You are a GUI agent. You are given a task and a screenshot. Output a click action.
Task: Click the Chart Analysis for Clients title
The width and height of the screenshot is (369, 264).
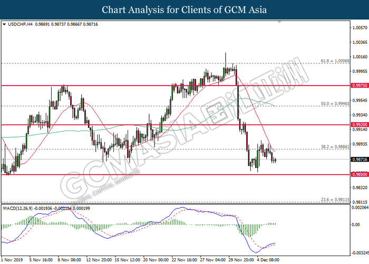[184, 10]
